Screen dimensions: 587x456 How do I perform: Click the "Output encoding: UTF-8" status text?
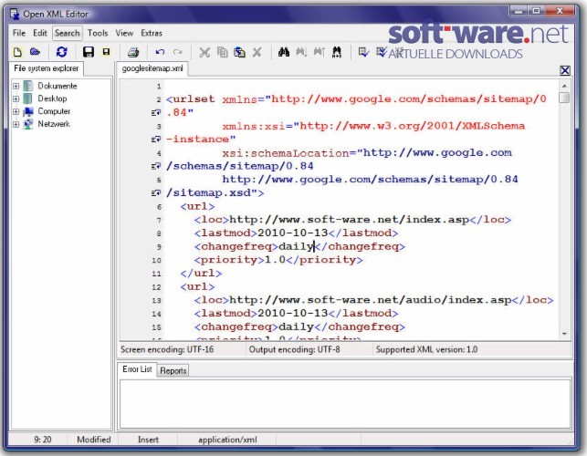coord(294,349)
